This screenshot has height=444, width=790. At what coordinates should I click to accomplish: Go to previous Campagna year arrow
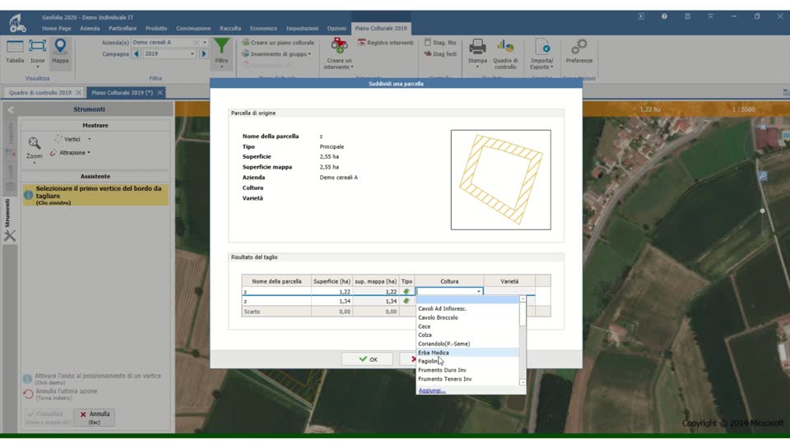point(136,54)
